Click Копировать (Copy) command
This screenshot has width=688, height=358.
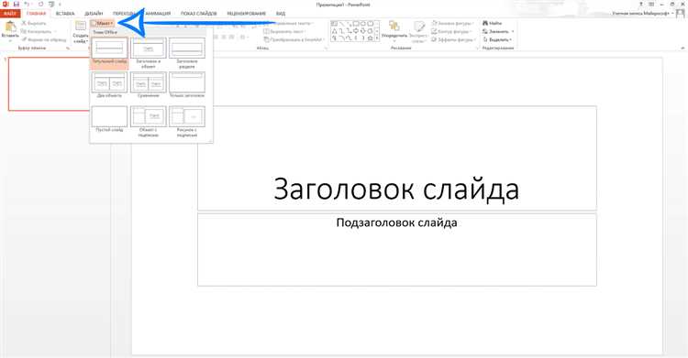(x=38, y=31)
